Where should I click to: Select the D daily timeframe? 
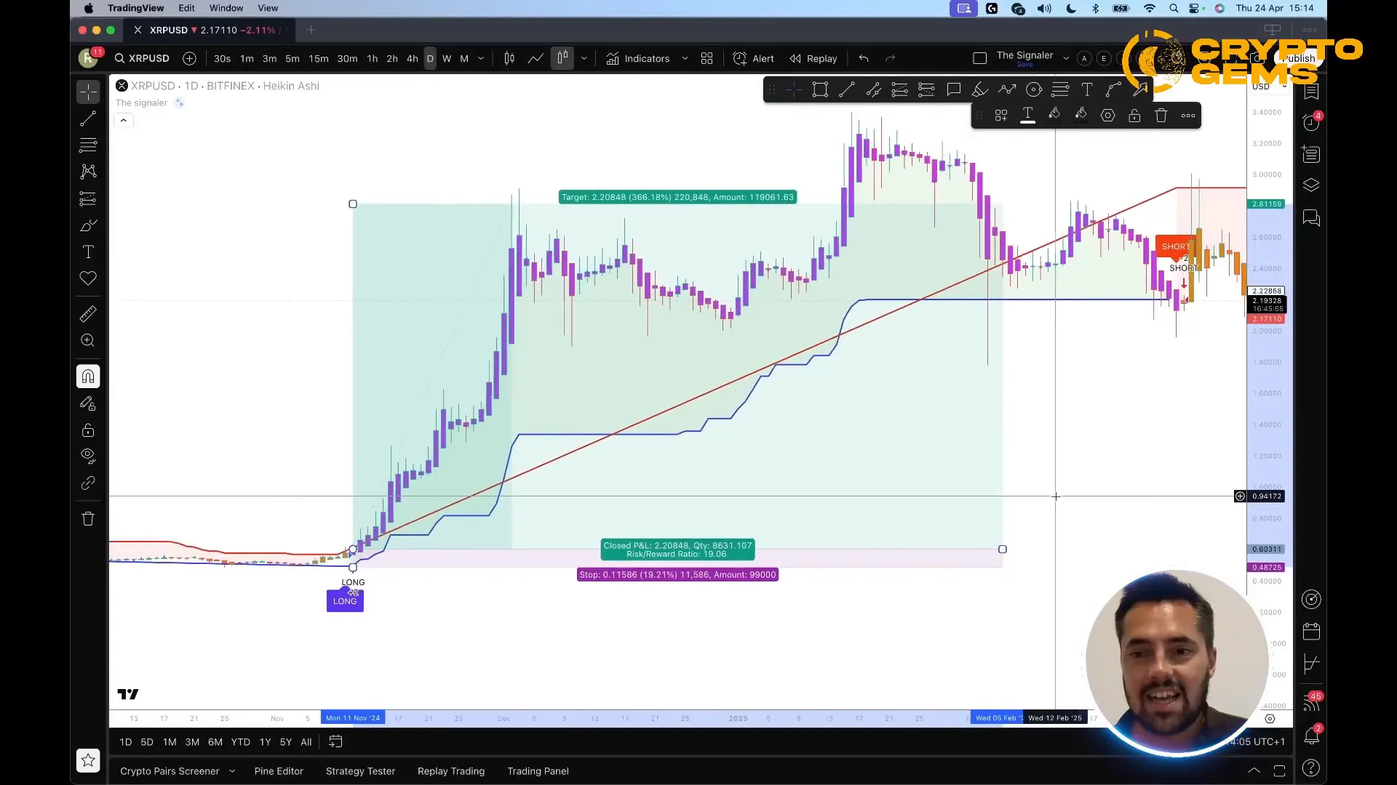point(430,59)
